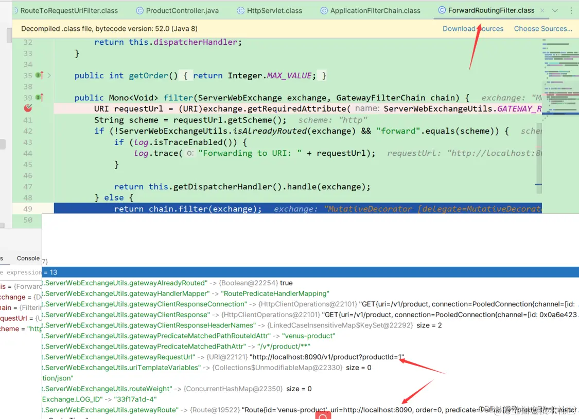Select the '= 13' result row

(x=310, y=272)
